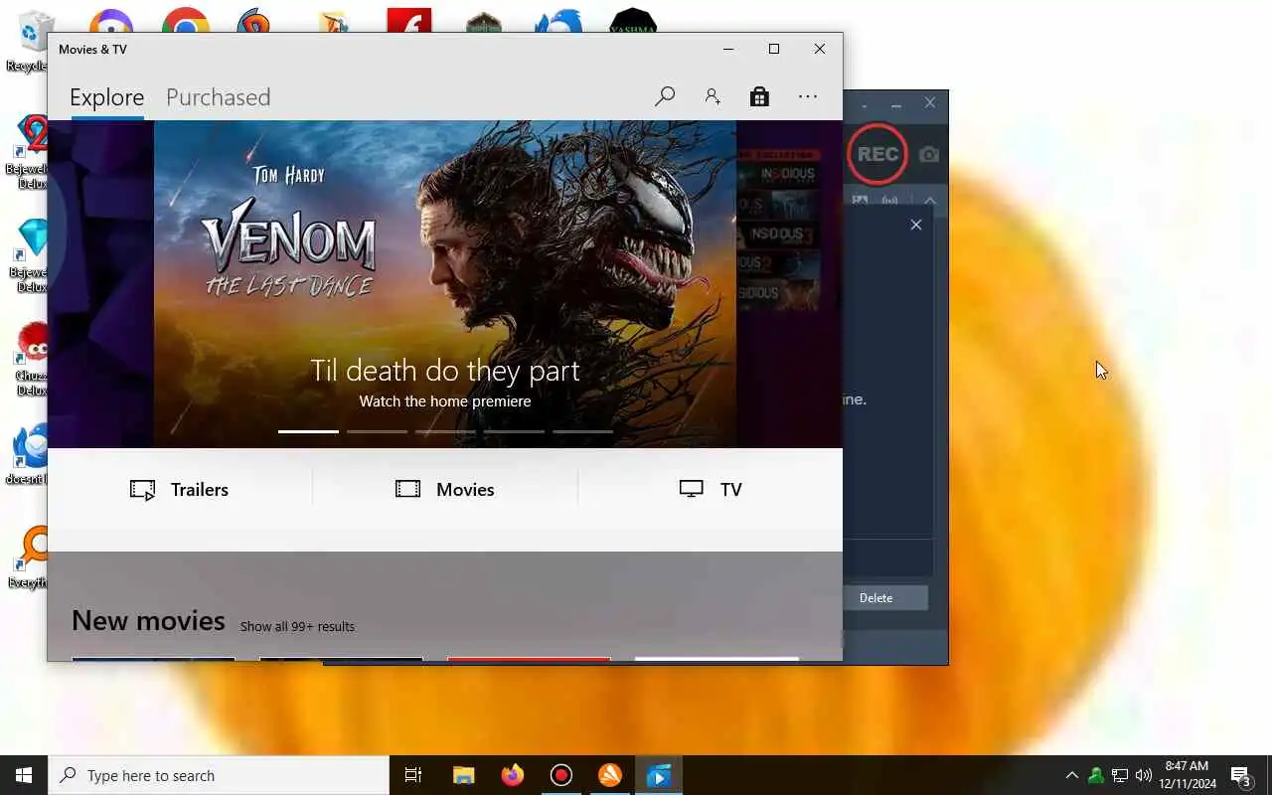The width and height of the screenshot is (1272, 795).
Task: Close the recorder notification panel
Action: (916, 225)
